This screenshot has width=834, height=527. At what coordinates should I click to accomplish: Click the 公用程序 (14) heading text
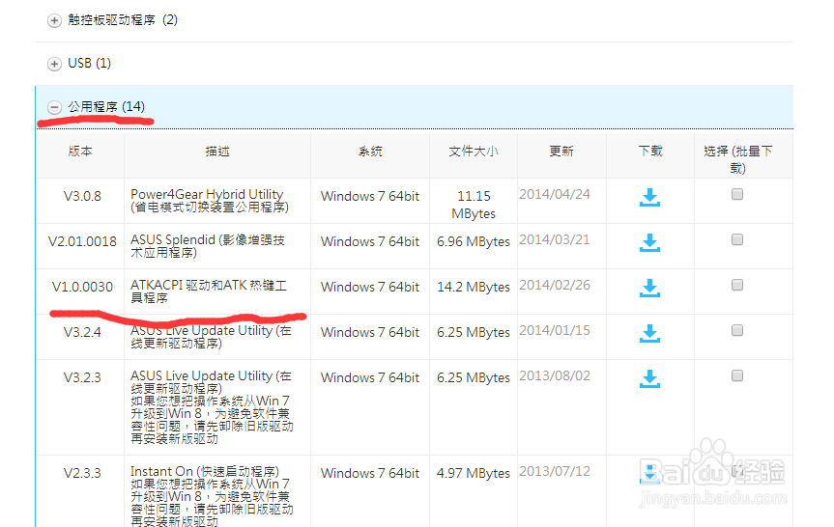[x=106, y=107]
